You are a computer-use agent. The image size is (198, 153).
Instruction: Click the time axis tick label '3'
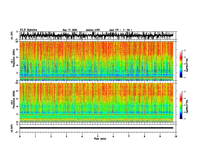(66, 136)
